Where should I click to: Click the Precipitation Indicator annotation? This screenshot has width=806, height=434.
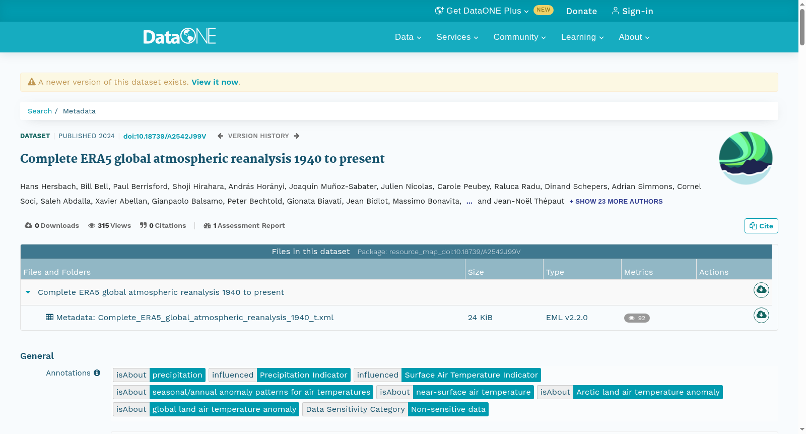[304, 375]
